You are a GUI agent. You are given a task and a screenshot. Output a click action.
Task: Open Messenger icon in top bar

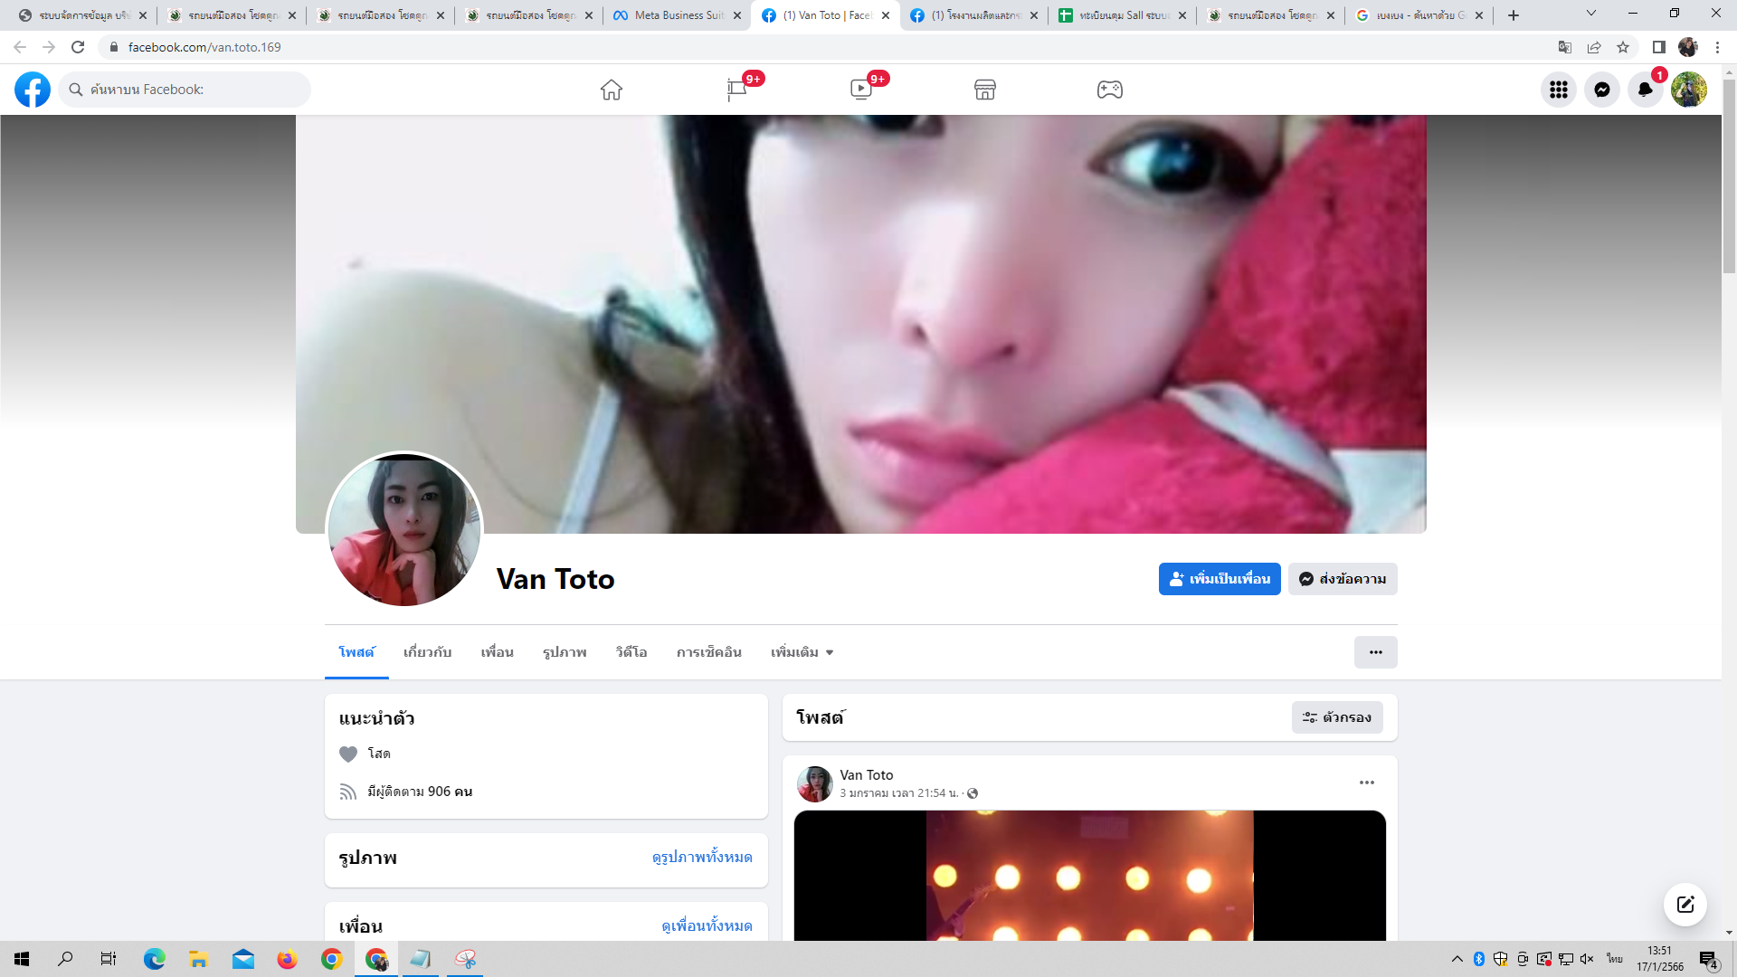[1601, 90]
